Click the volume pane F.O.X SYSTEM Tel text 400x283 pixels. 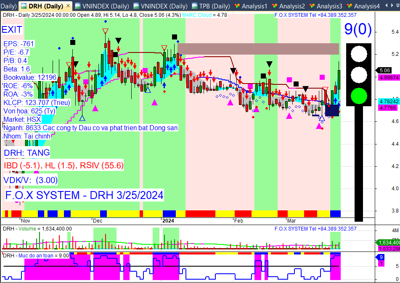click(x=315, y=229)
